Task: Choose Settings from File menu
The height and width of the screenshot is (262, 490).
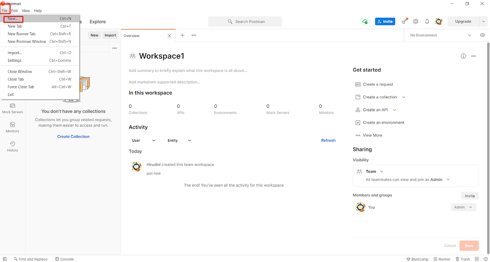Action: [40, 60]
